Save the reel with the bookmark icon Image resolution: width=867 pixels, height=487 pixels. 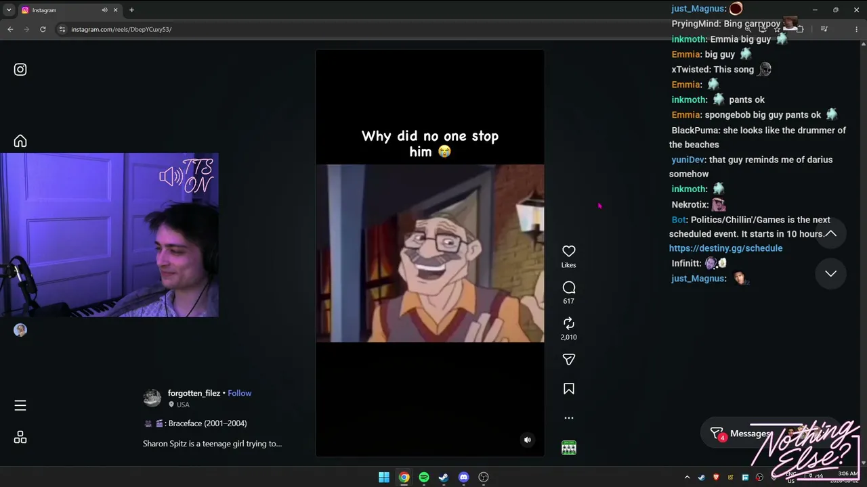tap(569, 389)
